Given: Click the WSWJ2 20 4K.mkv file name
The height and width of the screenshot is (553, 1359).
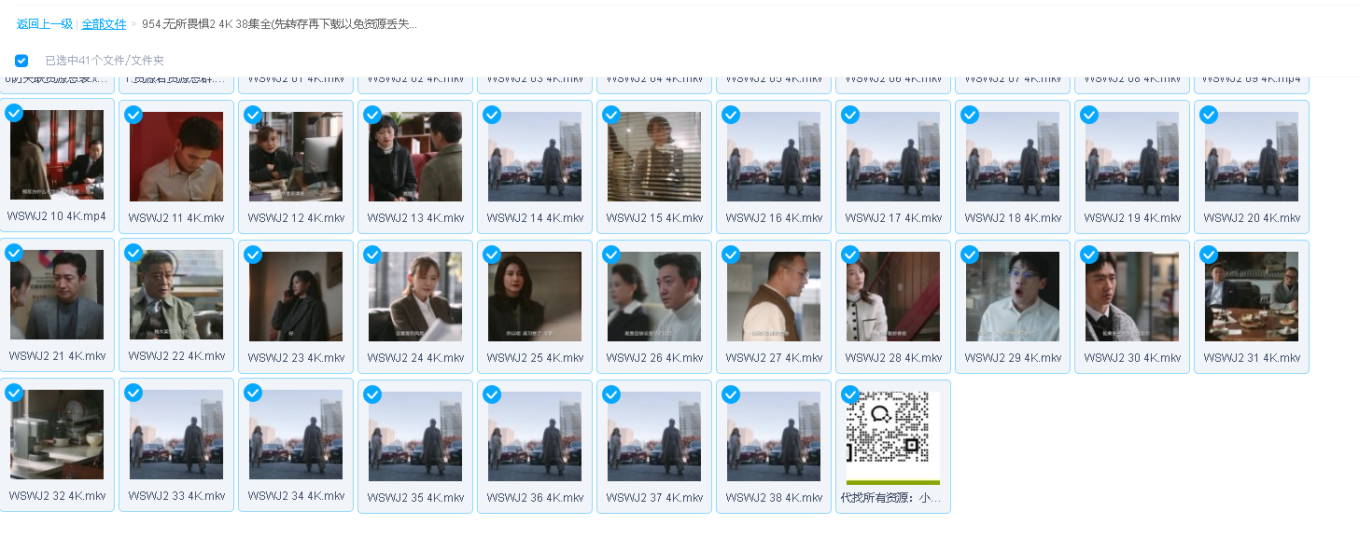Looking at the screenshot, I should 1252,217.
